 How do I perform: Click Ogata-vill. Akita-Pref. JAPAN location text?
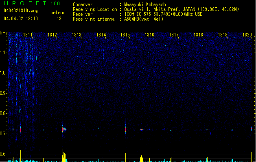(x=182, y=9)
